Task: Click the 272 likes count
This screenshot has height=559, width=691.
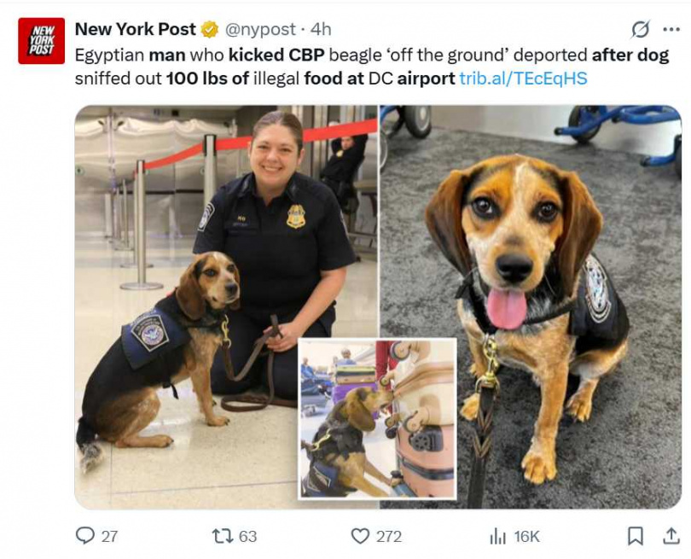Action: [x=389, y=537]
